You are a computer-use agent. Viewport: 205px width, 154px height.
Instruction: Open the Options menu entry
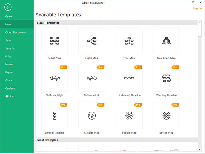(10, 89)
